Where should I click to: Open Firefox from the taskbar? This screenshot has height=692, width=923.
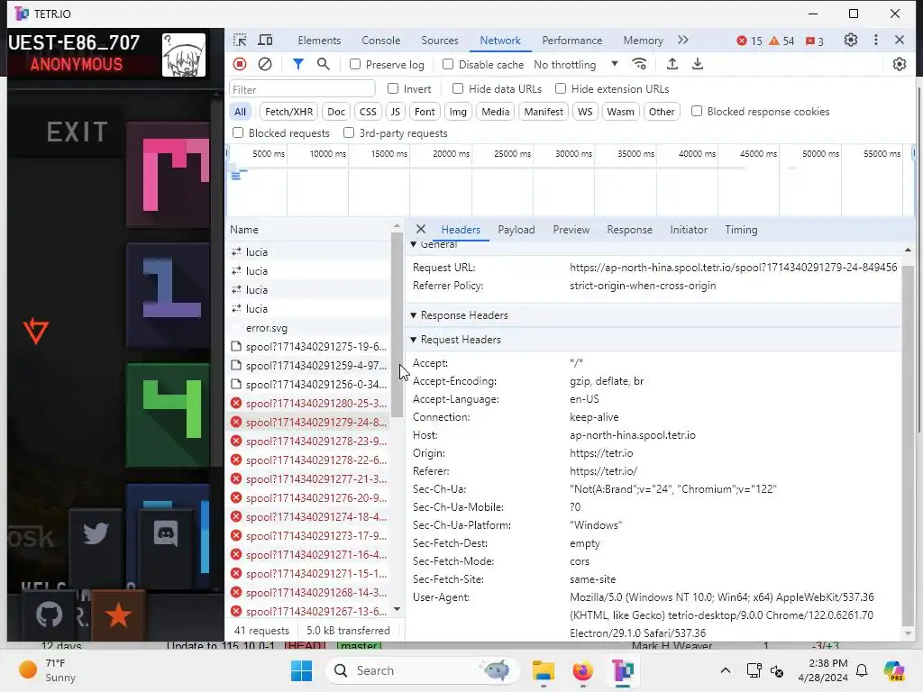click(583, 670)
